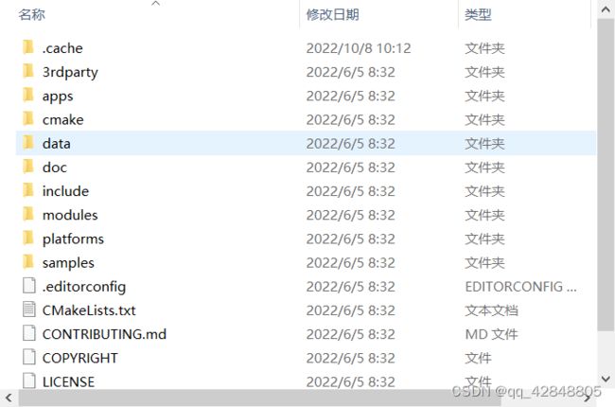The width and height of the screenshot is (615, 407).
Task: Select the include folder name
Action: tap(65, 191)
